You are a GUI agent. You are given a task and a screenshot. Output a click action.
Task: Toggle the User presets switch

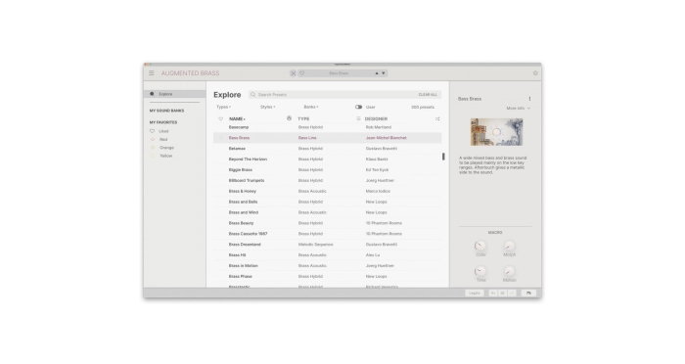coord(358,107)
